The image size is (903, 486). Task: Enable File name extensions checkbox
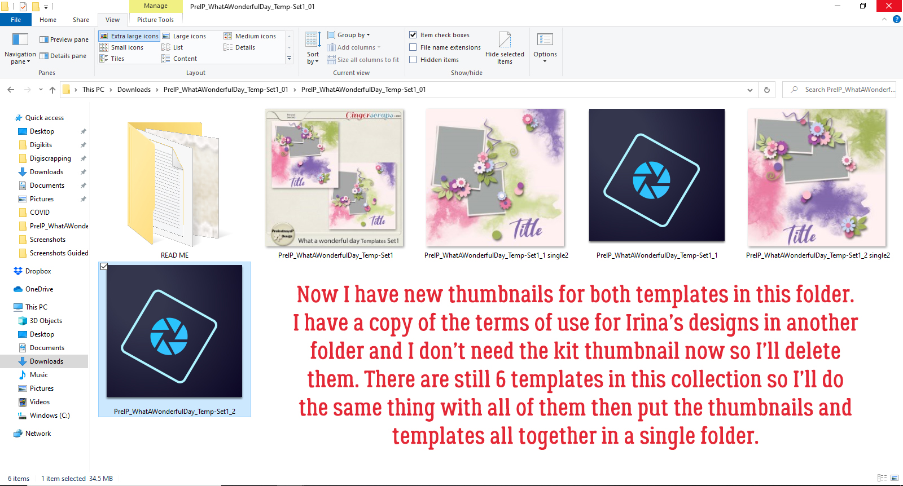pos(413,47)
